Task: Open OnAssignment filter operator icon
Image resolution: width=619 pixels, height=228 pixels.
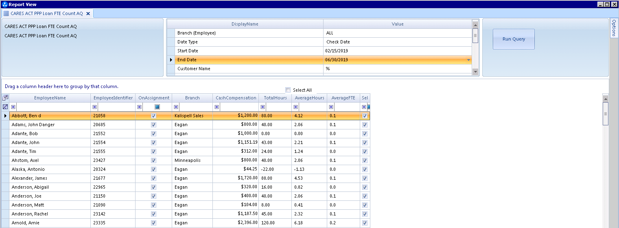Action: click(140, 107)
